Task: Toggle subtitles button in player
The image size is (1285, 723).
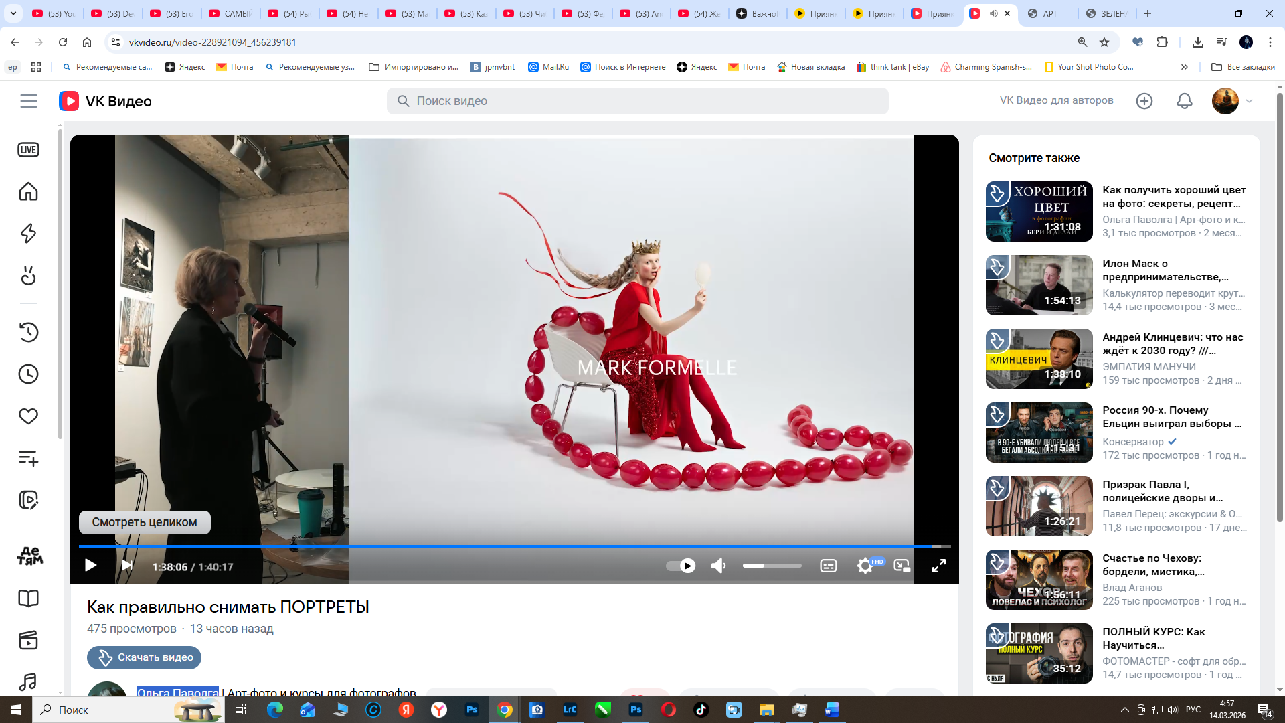Action: coord(828,566)
